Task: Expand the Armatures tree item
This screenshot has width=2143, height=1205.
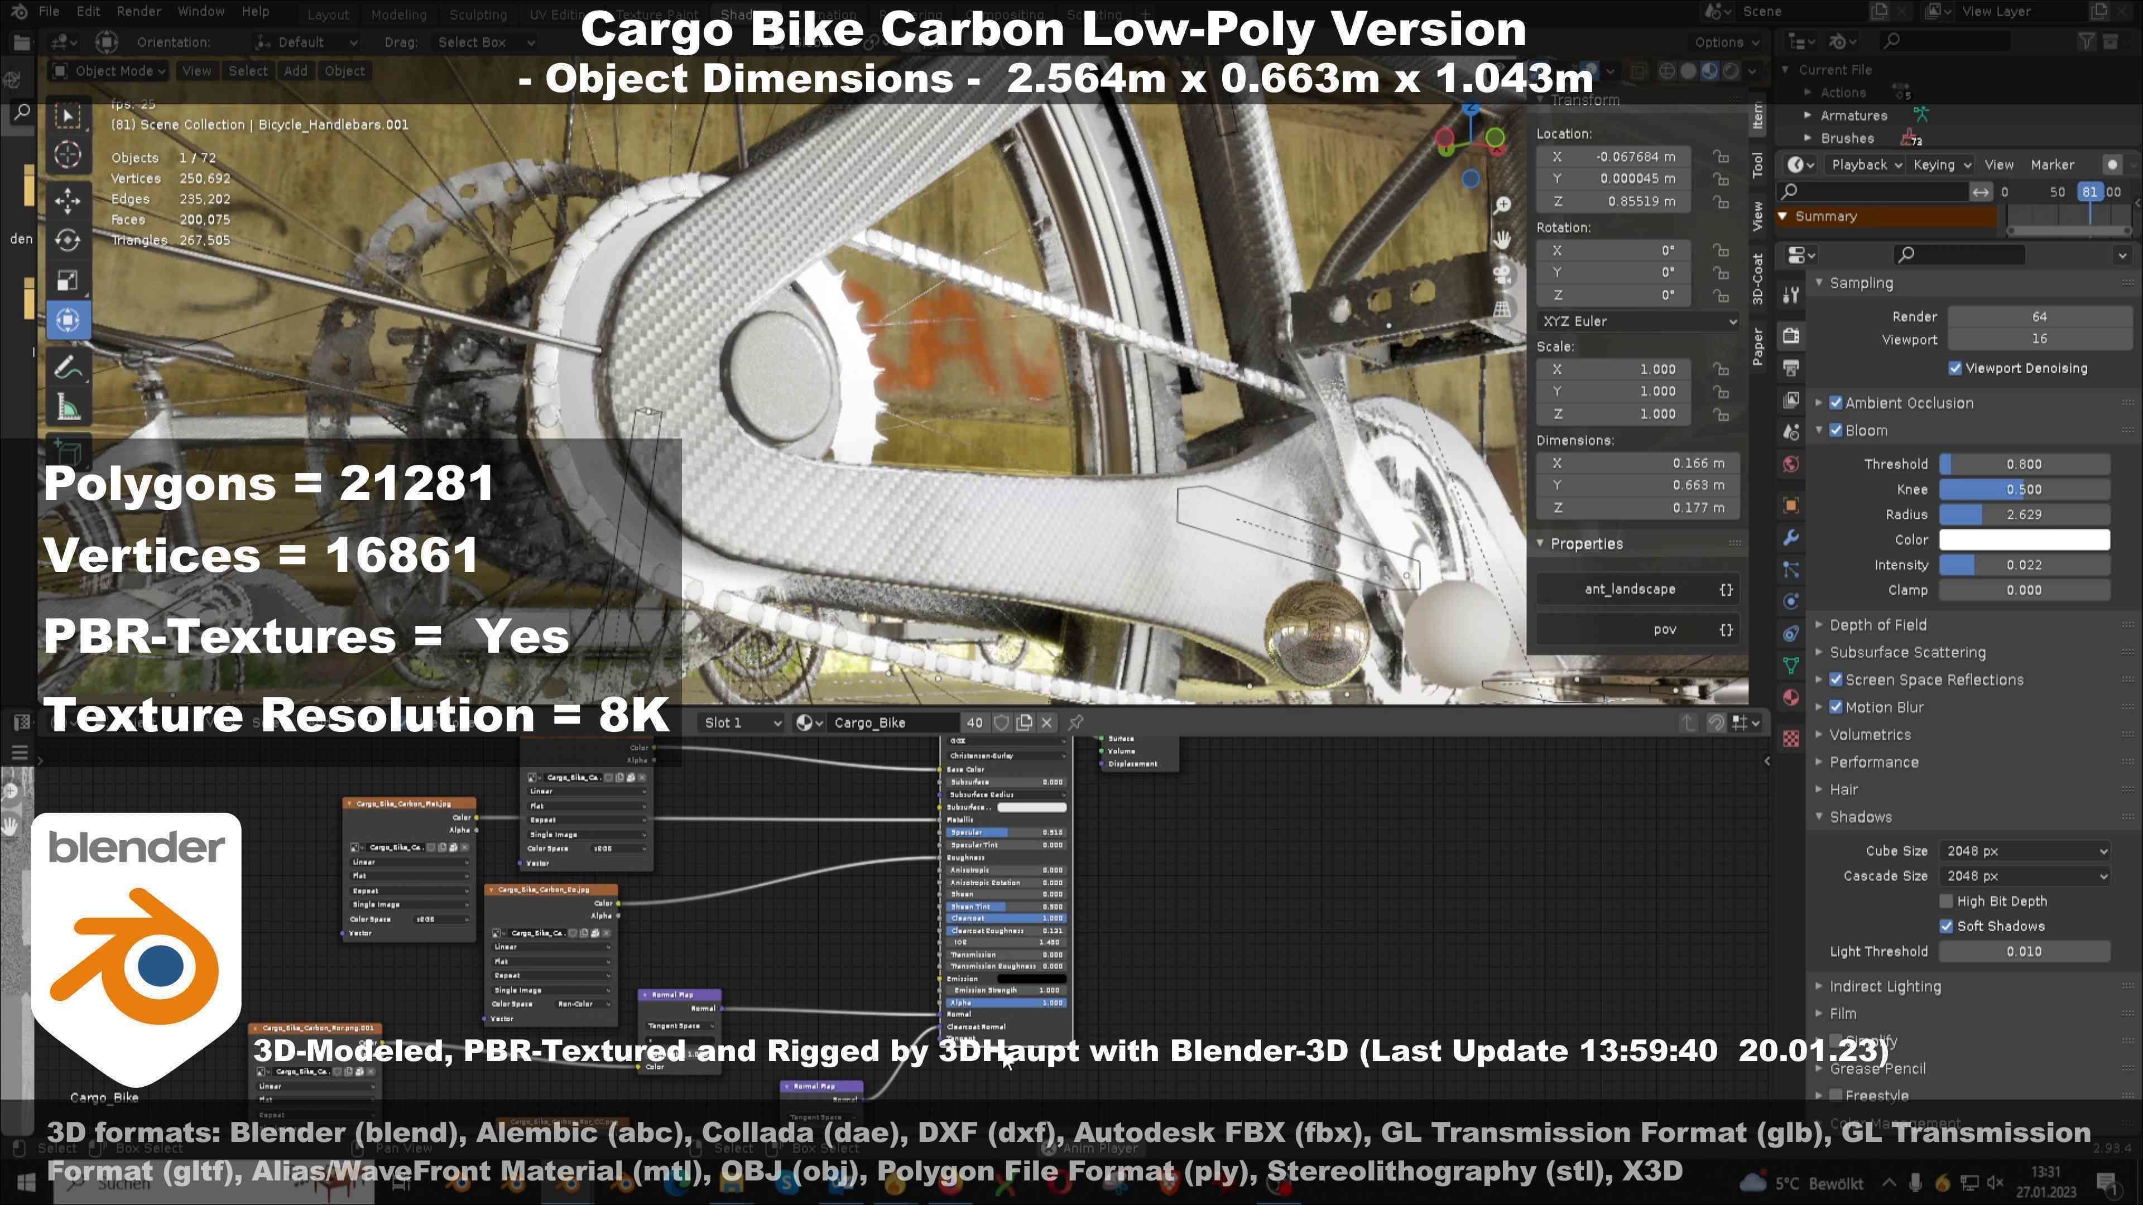Action: (x=1808, y=117)
